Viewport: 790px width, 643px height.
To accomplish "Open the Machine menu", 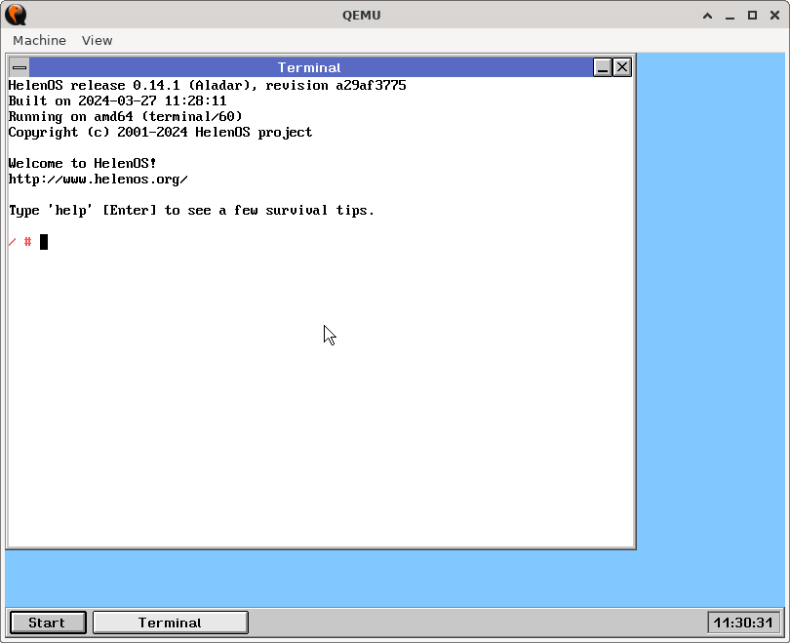I will (39, 40).
